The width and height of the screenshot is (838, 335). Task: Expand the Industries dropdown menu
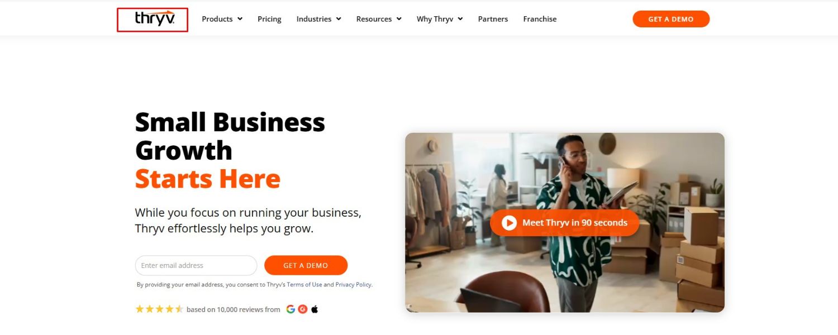click(318, 19)
